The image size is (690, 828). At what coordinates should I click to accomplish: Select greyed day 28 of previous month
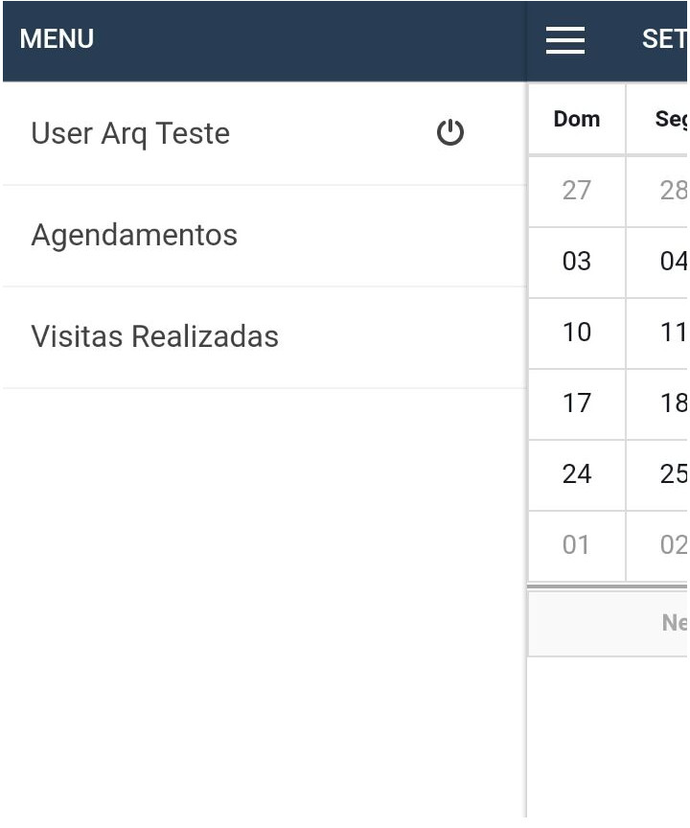tap(673, 191)
